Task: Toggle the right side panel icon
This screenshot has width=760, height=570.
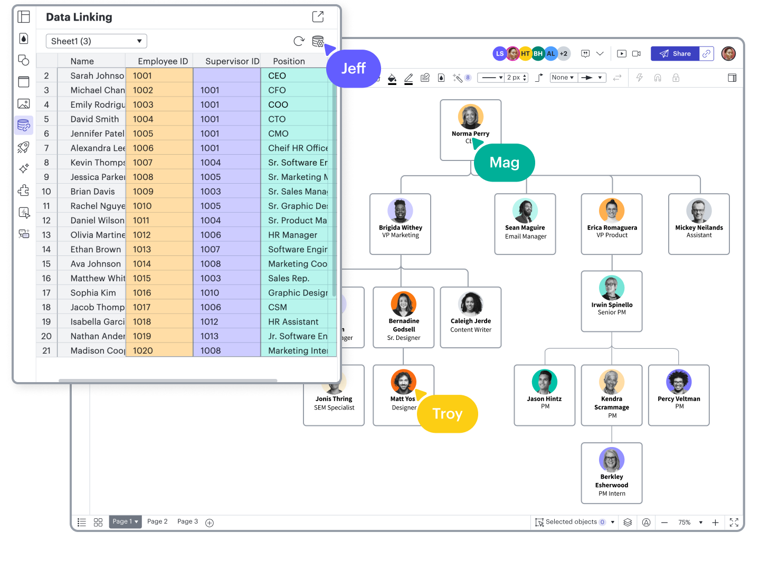Action: [732, 78]
